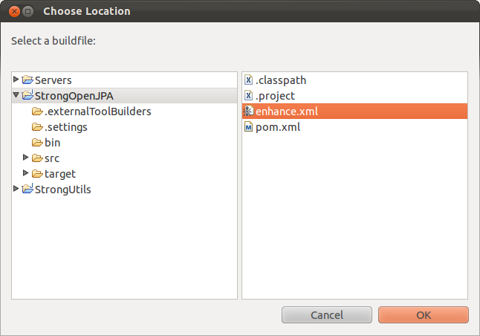The image size is (480, 336).
Task: Collapse the StrongOpenJPA tree node
Action: pos(16,95)
